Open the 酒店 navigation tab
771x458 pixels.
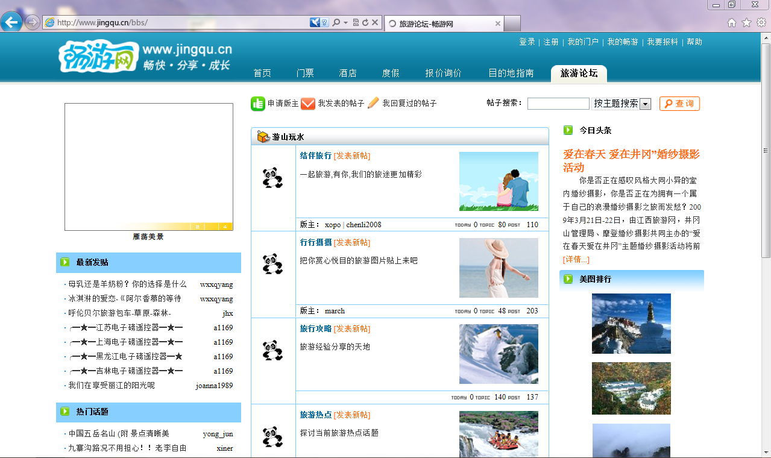348,73
